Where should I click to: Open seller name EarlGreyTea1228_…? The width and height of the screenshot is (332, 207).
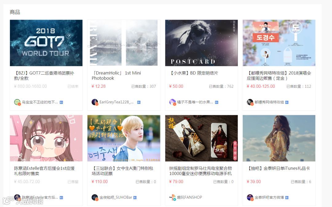click(117, 102)
